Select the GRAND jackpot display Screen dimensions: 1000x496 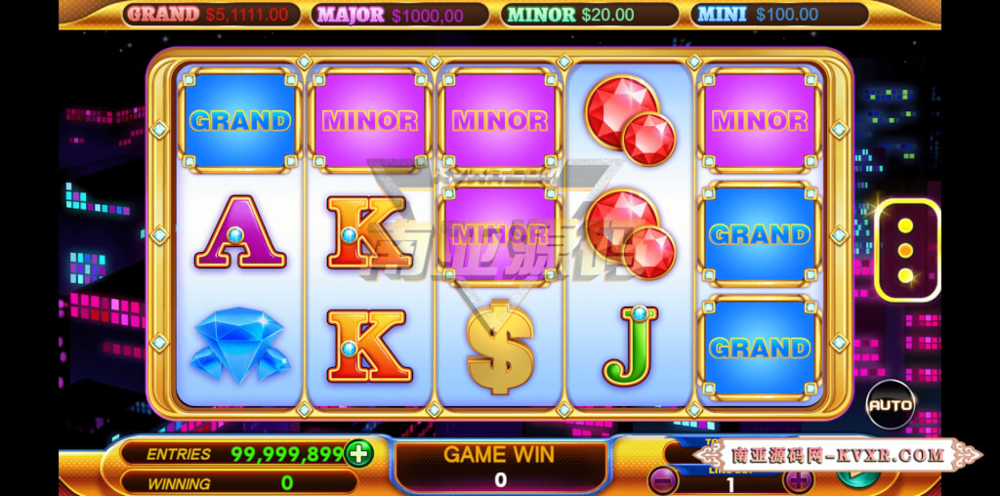click(x=211, y=14)
